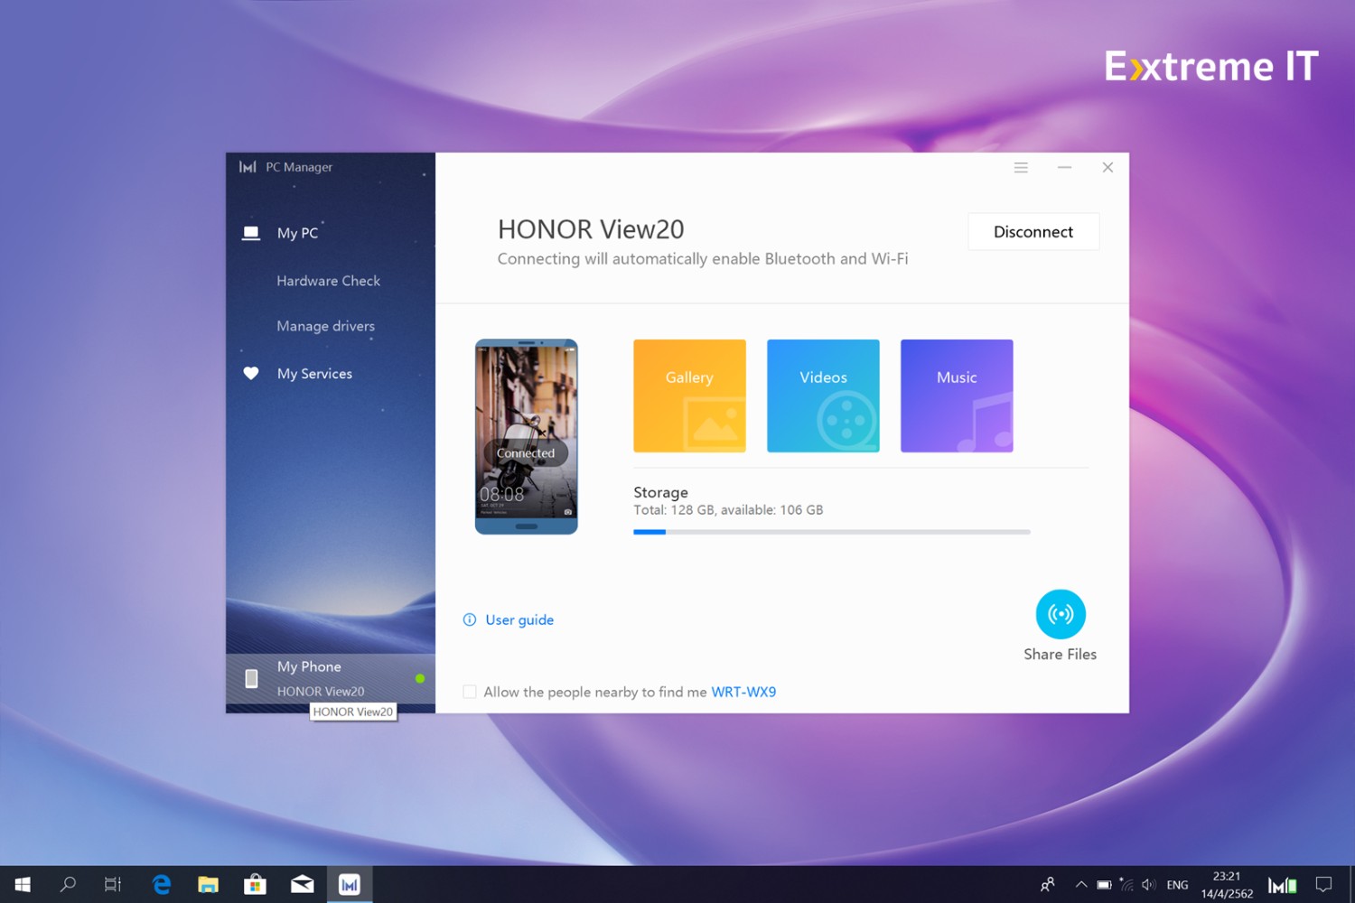Viewport: 1355px width, 903px height.
Task: Open Microsoft Store from the taskbar
Action: (256, 885)
